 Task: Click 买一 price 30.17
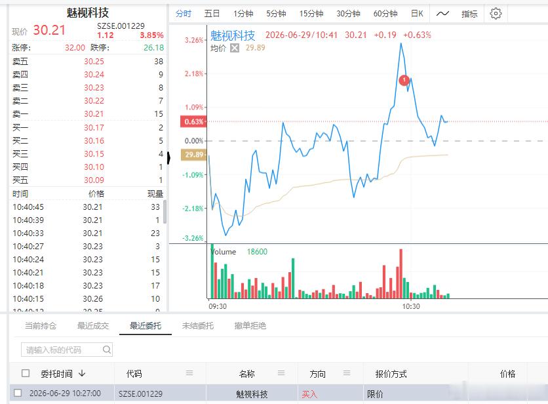[x=94, y=128]
